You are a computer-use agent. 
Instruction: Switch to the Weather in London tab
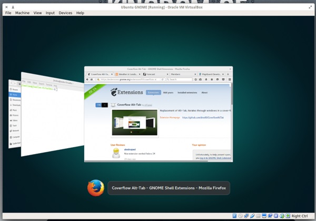(x=125, y=74)
